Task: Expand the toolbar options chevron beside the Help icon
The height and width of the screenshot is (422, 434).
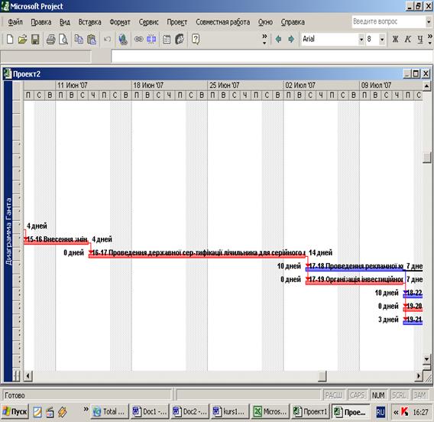Action: pyautogui.click(x=264, y=39)
